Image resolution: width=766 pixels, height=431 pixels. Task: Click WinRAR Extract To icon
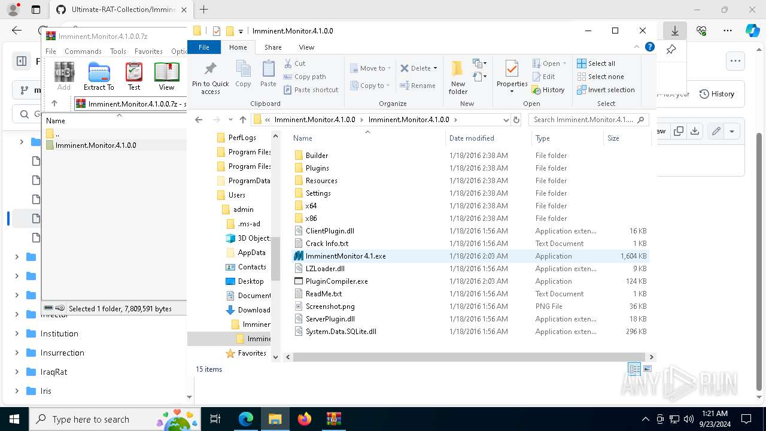(99, 76)
